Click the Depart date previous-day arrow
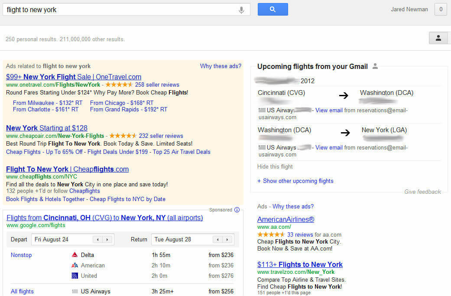This screenshot has width=451, height=296. [x=98, y=239]
